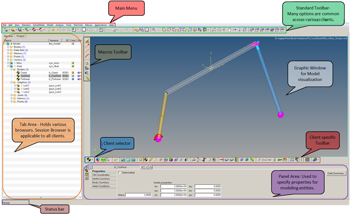The width and height of the screenshot is (350, 215).
Task: Select the red Forces arrow icon
Action: 221,160
